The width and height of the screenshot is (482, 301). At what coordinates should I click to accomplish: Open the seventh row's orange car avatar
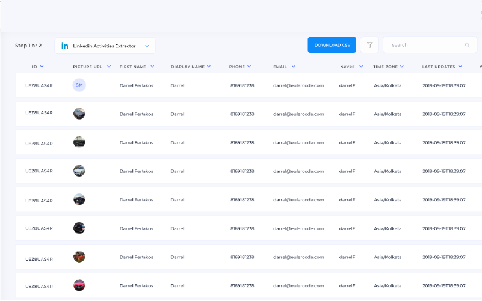79,257
